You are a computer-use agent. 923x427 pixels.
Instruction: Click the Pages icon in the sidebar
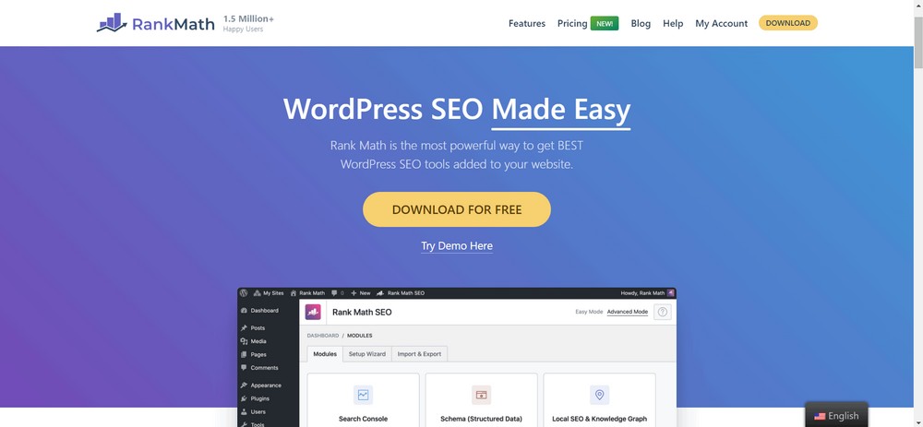[245, 355]
